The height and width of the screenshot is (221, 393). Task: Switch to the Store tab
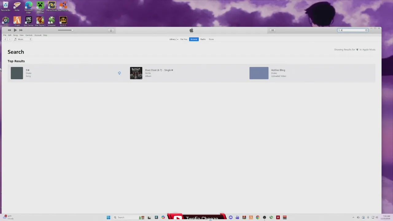pyautogui.click(x=211, y=39)
